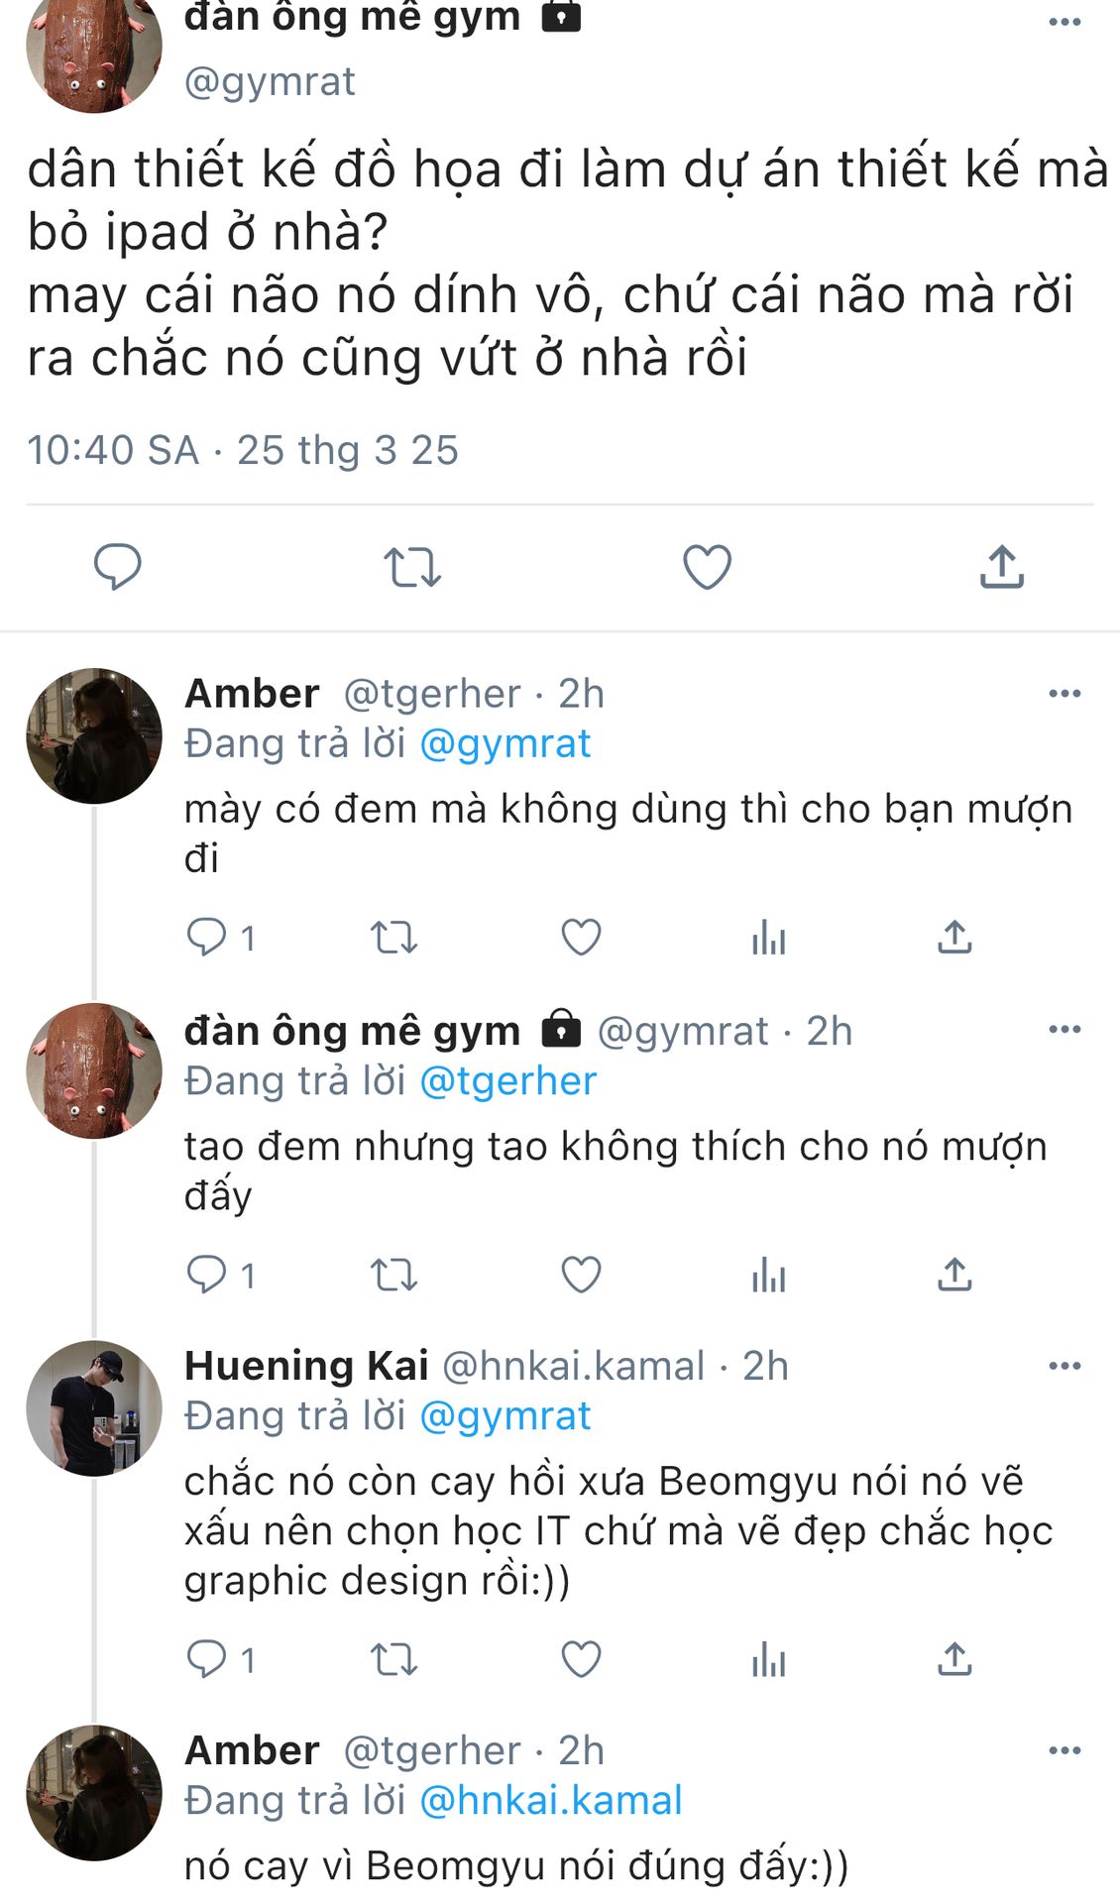This screenshot has height=1903, width=1120.
Task: View analytics on Huening Kai's reply
Action: point(768,1658)
